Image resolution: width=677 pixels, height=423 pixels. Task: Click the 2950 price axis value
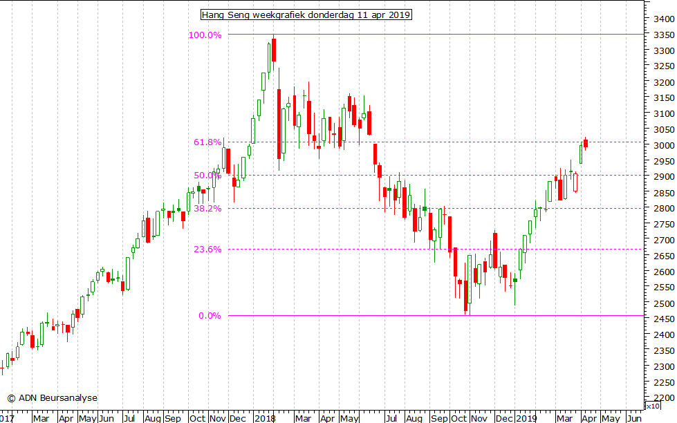(664, 161)
